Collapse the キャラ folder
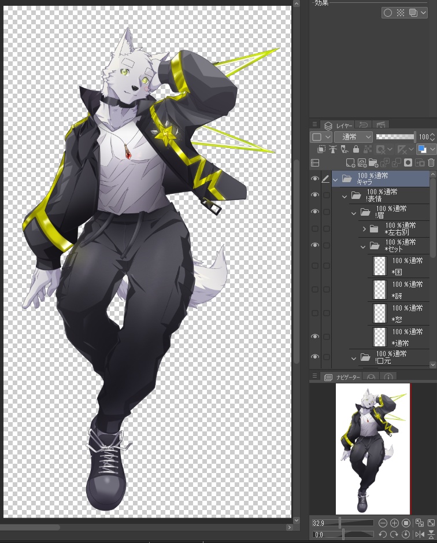 click(335, 180)
